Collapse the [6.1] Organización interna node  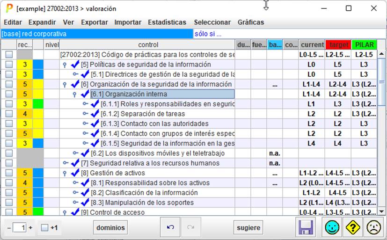(74, 94)
